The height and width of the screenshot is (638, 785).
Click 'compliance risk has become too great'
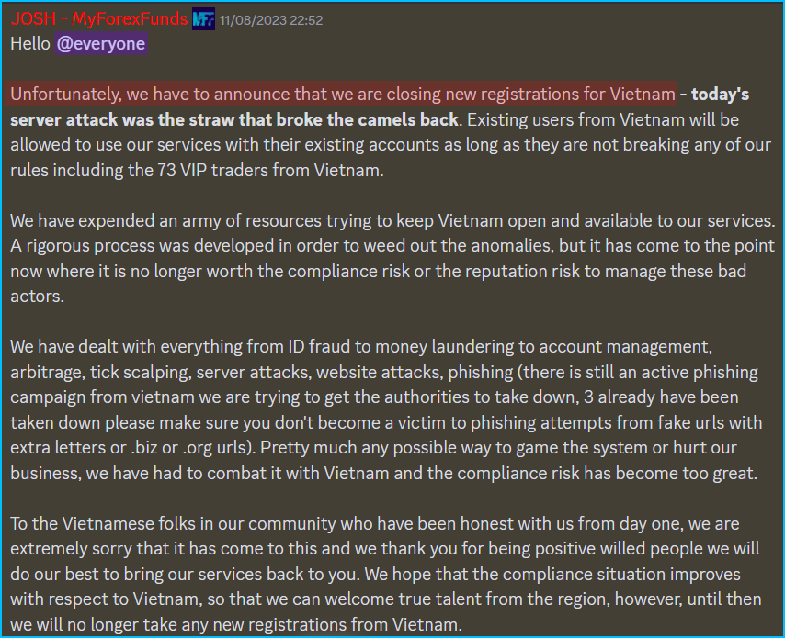click(x=607, y=474)
